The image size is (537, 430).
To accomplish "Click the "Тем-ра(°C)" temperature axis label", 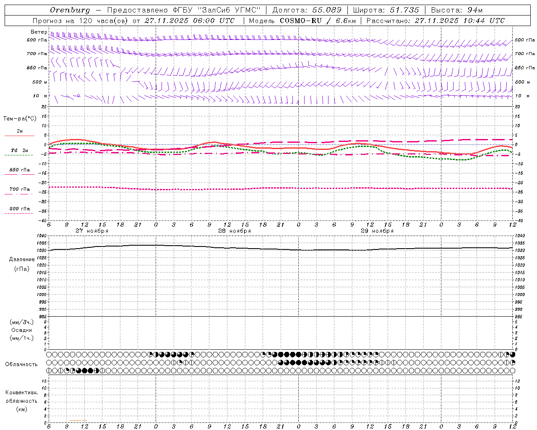I will point(20,119).
